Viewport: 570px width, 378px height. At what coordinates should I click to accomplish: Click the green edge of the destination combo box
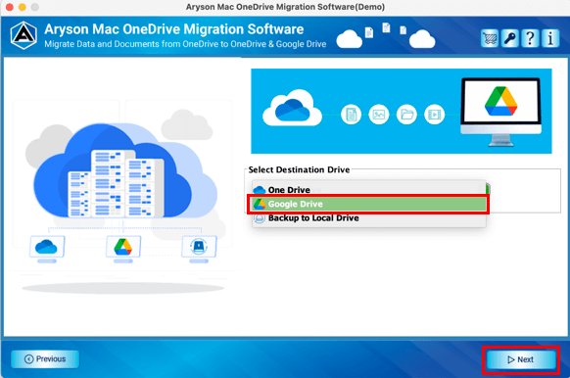coord(488,189)
